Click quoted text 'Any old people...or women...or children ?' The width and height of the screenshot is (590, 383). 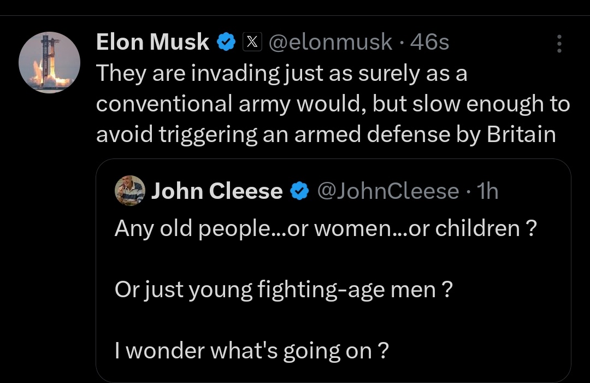pyautogui.click(x=326, y=228)
